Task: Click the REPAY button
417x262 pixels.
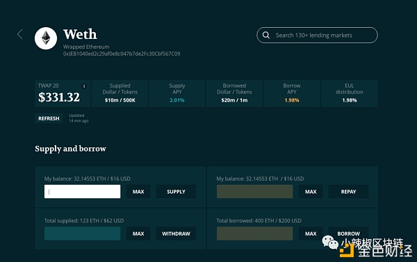Action: 348,192
